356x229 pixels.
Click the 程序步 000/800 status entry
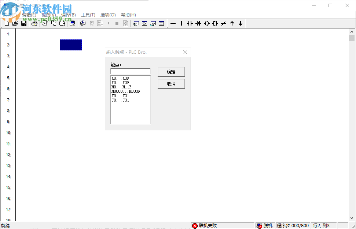293,226
